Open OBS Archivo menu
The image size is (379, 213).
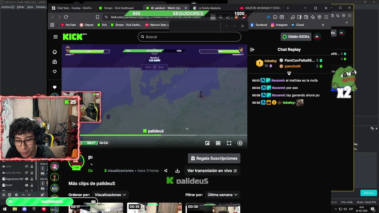coord(8,7)
